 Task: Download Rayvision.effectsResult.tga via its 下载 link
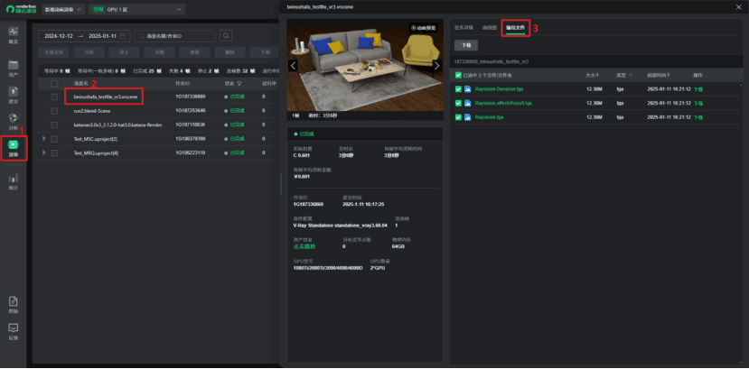[x=698, y=103]
